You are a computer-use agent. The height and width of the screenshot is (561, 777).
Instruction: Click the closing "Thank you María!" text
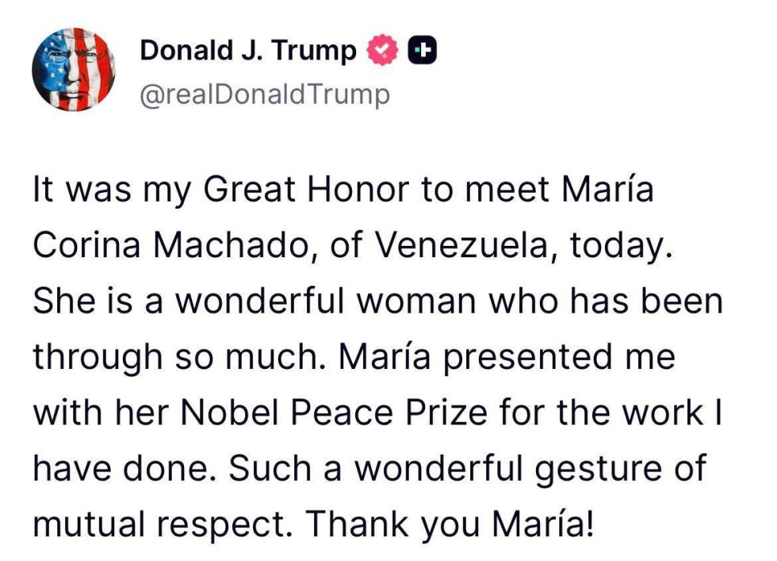click(449, 523)
